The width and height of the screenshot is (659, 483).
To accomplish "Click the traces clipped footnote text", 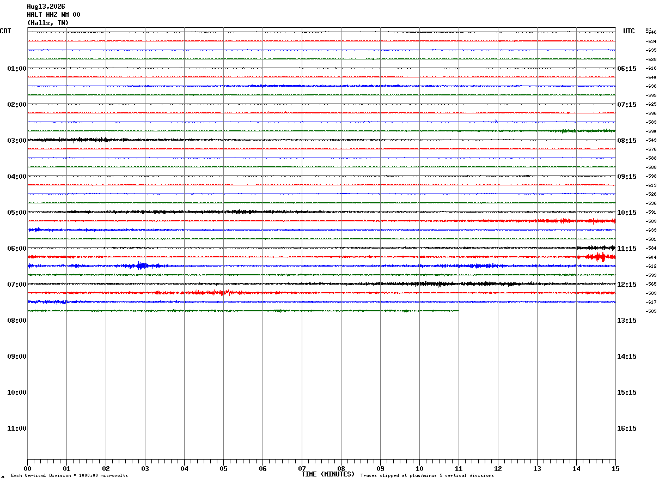I will [427, 475].
